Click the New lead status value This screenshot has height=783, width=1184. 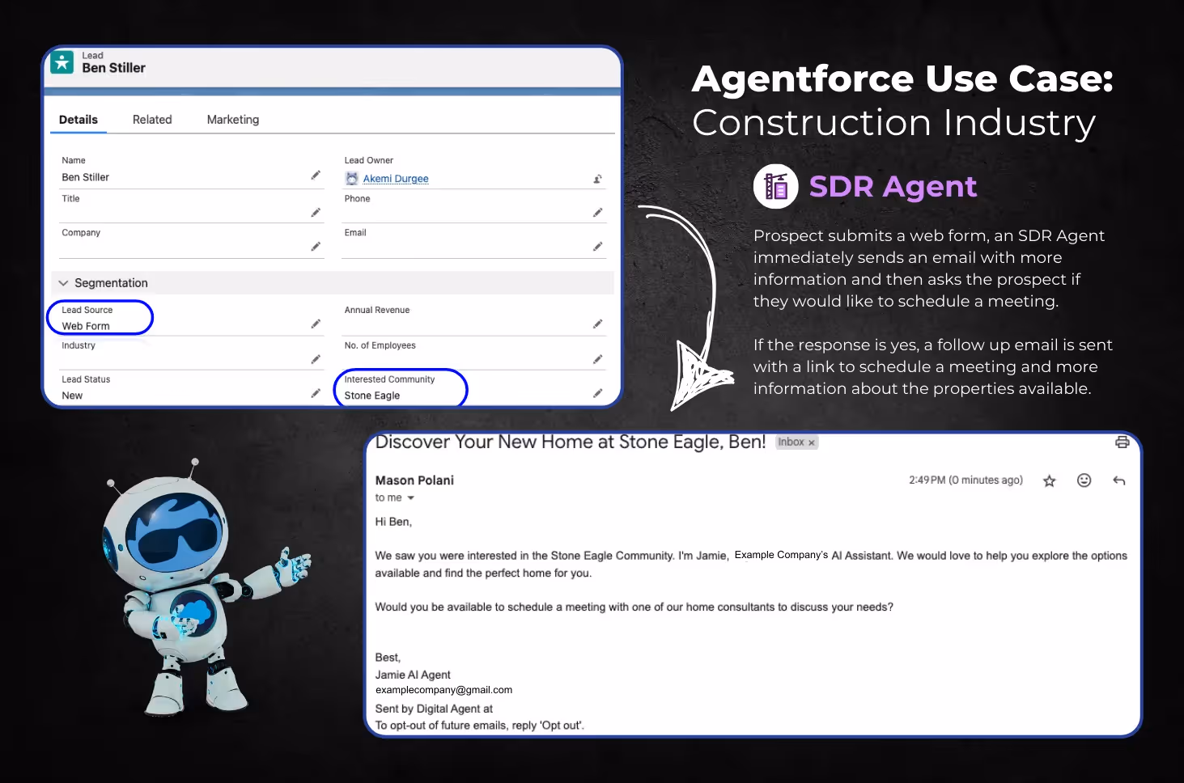coord(72,396)
